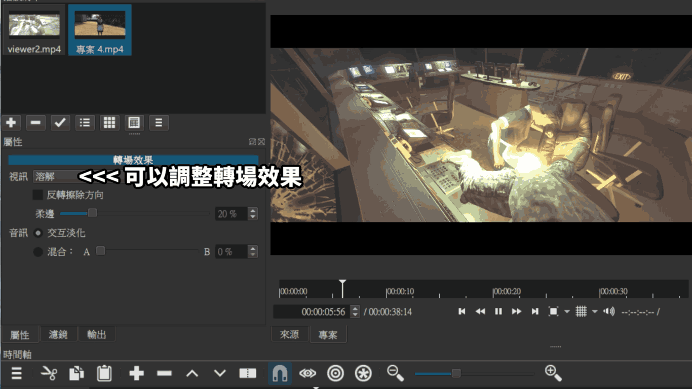The height and width of the screenshot is (389, 692).
Task: Step the 混合 percentage spinner arrows
Action: (253, 252)
